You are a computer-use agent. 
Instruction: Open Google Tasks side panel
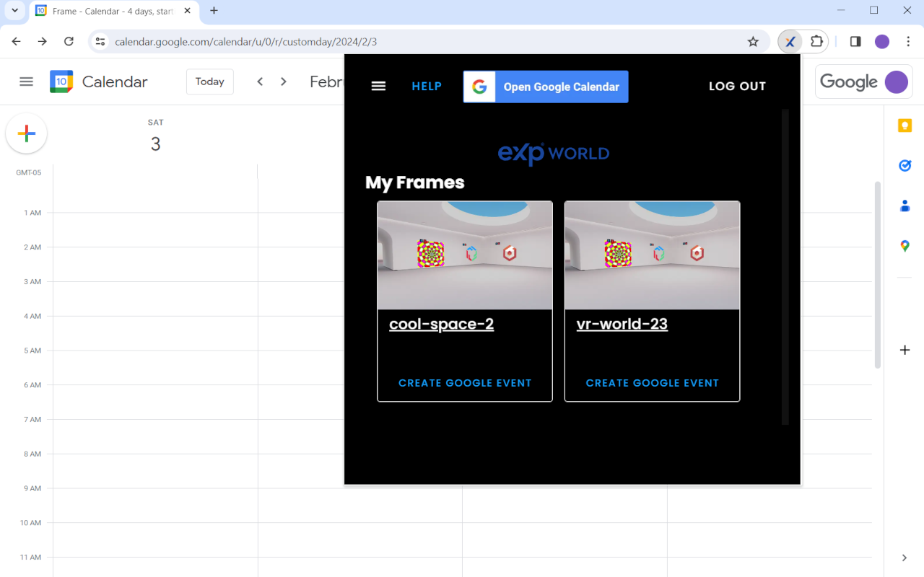click(x=905, y=166)
